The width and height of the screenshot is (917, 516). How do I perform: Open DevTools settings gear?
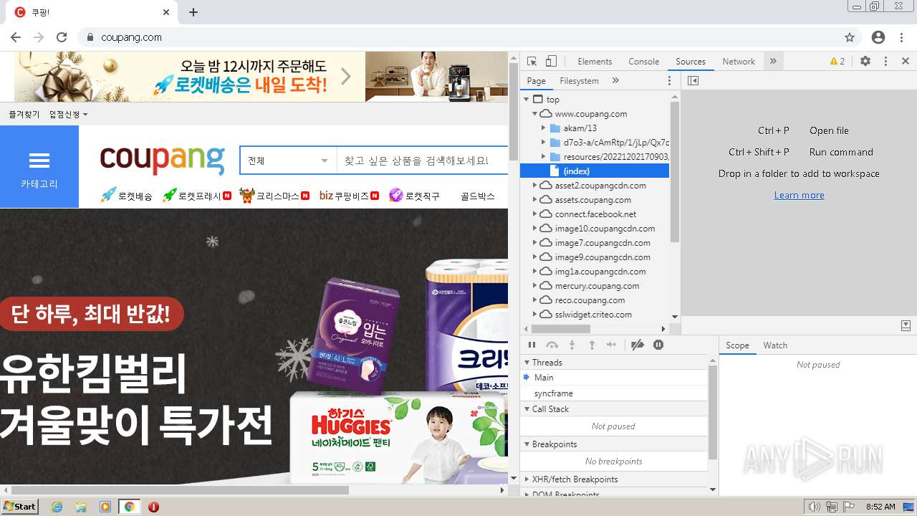coord(865,62)
